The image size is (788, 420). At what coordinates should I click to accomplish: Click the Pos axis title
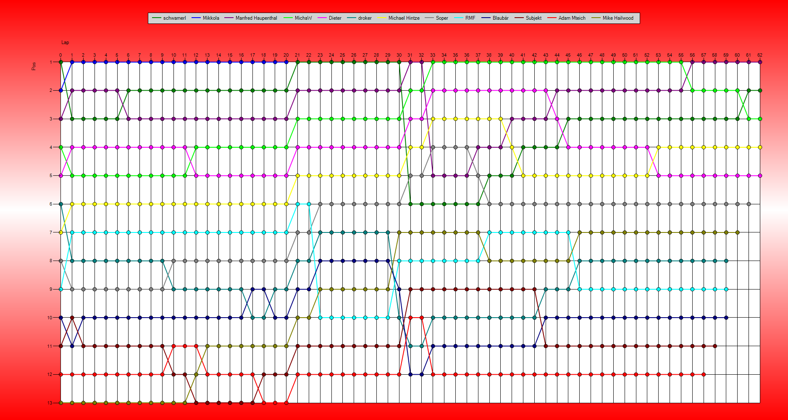[34, 66]
